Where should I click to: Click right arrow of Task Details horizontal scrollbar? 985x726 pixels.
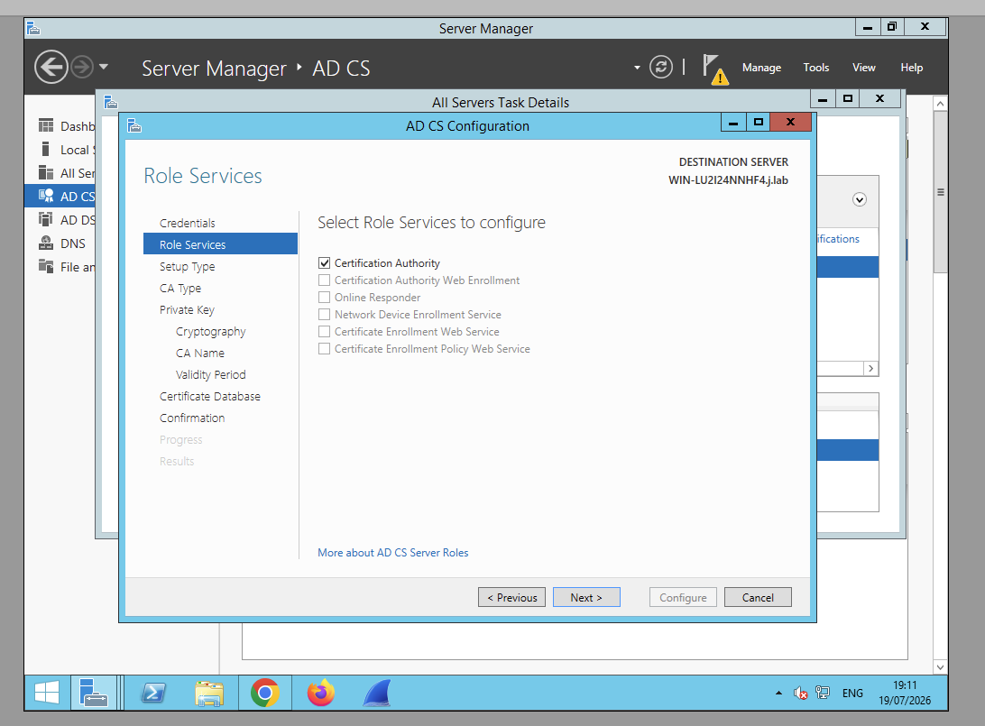[x=870, y=369]
